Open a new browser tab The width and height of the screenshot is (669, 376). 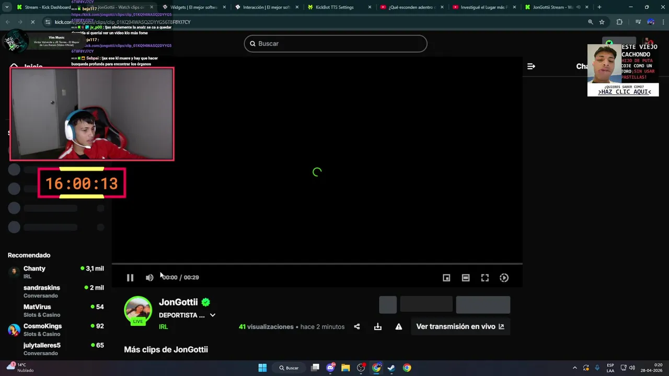click(599, 7)
